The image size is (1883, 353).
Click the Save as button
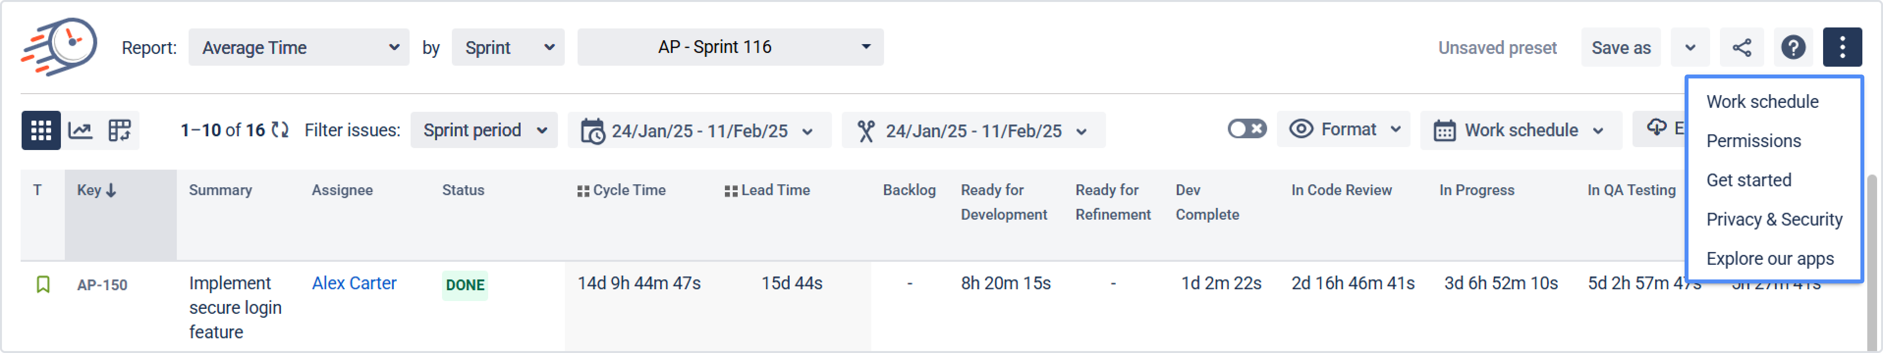[x=1620, y=48]
